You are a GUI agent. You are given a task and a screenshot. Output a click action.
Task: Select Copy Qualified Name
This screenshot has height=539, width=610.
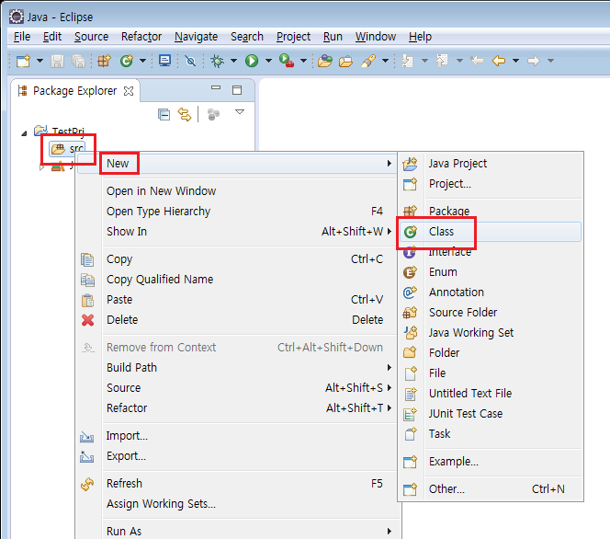pos(237,280)
